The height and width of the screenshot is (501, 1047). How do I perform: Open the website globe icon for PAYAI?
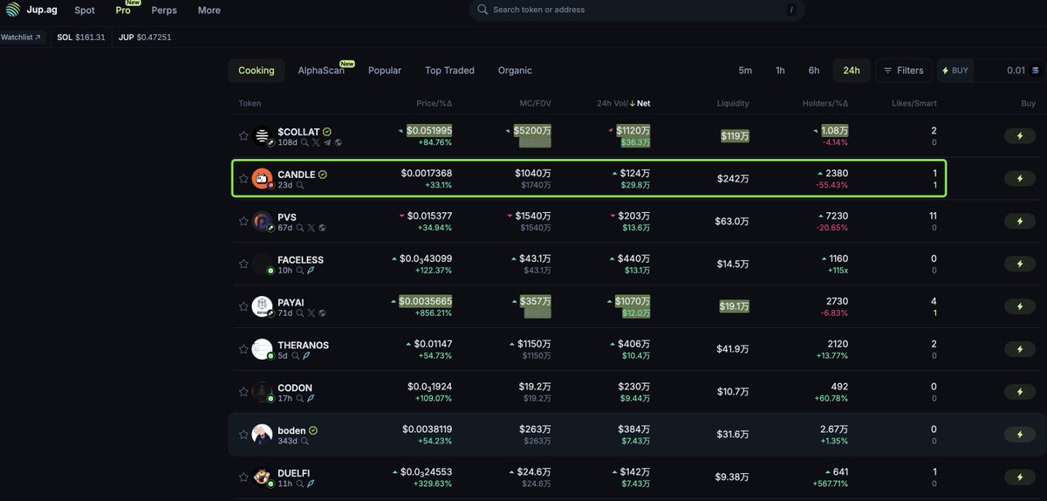(x=322, y=312)
